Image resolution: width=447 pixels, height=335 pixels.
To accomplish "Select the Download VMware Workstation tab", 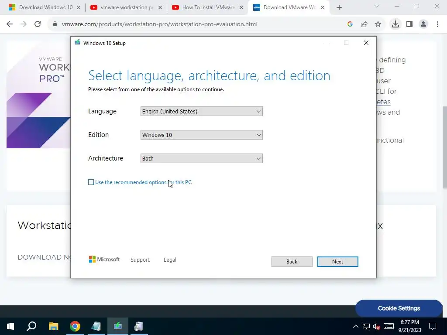I will 289,7.
